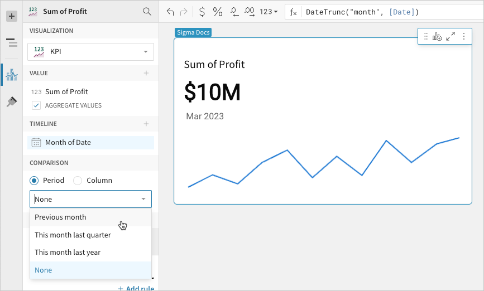Open the KPI visualization type dropdown
484x291 pixels.
[x=90, y=52]
